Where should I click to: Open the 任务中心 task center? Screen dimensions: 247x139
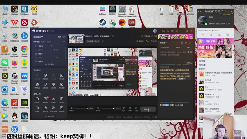[x=37, y=100]
